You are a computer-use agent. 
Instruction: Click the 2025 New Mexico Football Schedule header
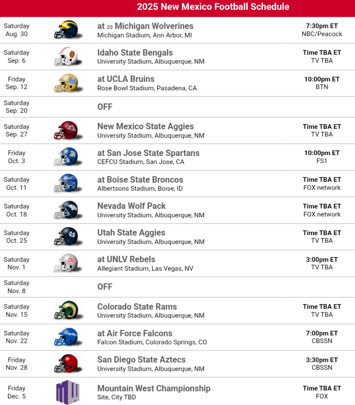point(213,7)
